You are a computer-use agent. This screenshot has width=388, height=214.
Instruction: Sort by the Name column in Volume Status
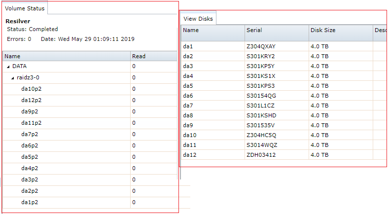(x=67, y=56)
